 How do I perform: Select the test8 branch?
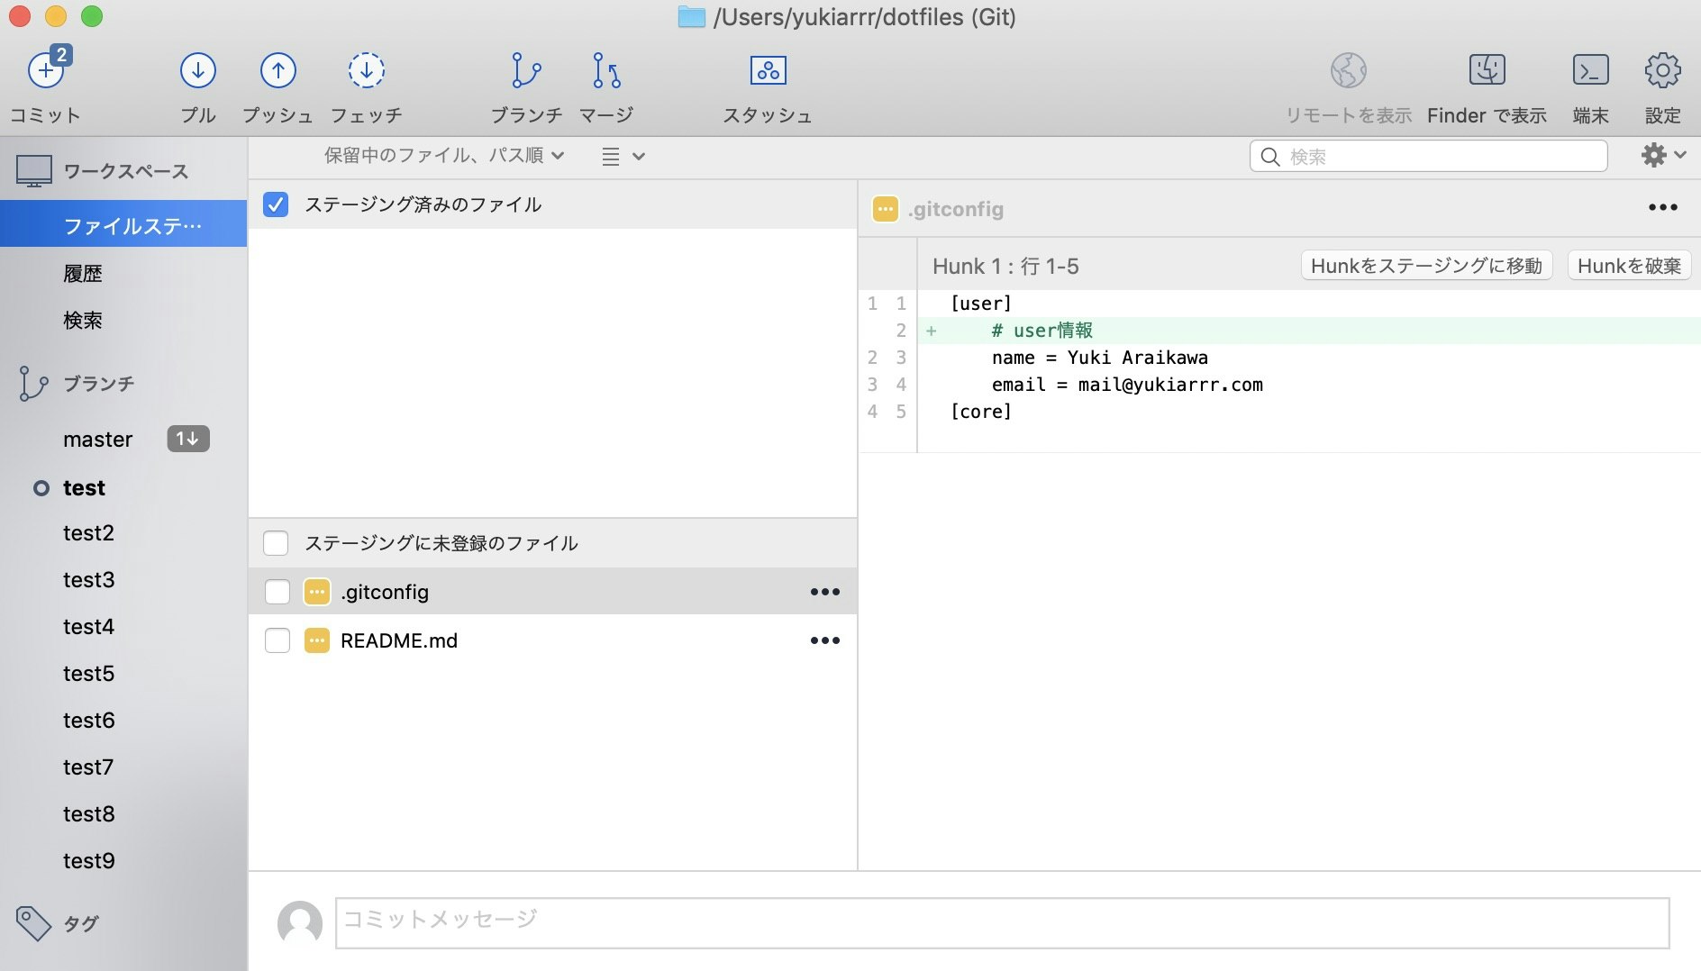tap(88, 814)
